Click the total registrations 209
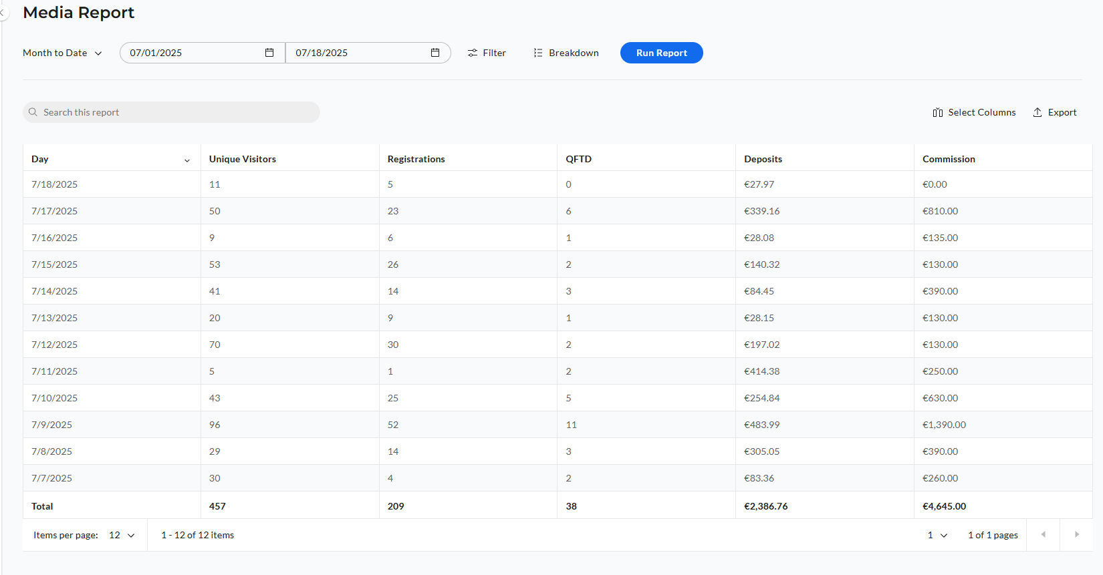The width and height of the screenshot is (1103, 575). (x=396, y=506)
